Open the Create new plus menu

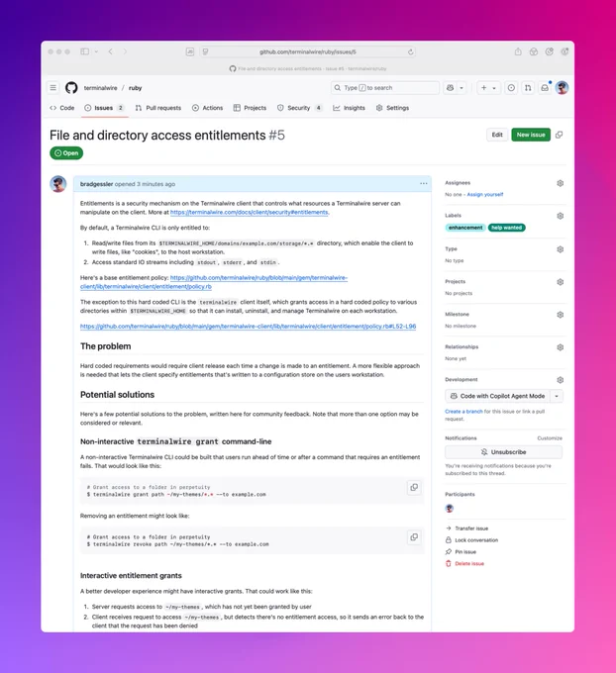[x=488, y=87]
